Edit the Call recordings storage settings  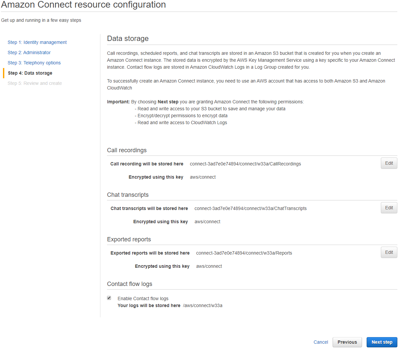tap(389, 163)
